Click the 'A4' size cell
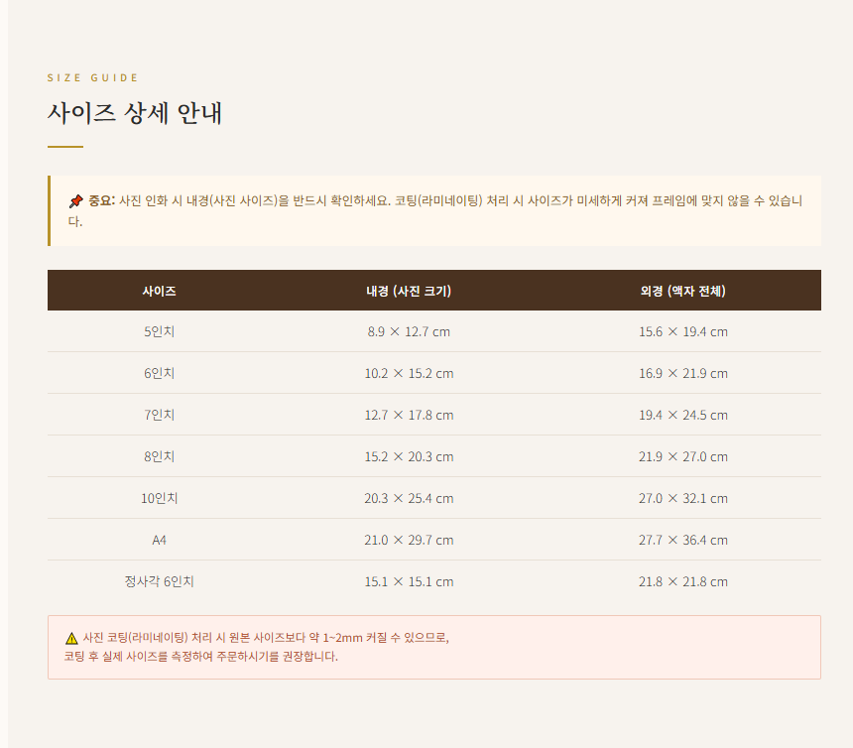The height and width of the screenshot is (748, 853). tap(159, 540)
